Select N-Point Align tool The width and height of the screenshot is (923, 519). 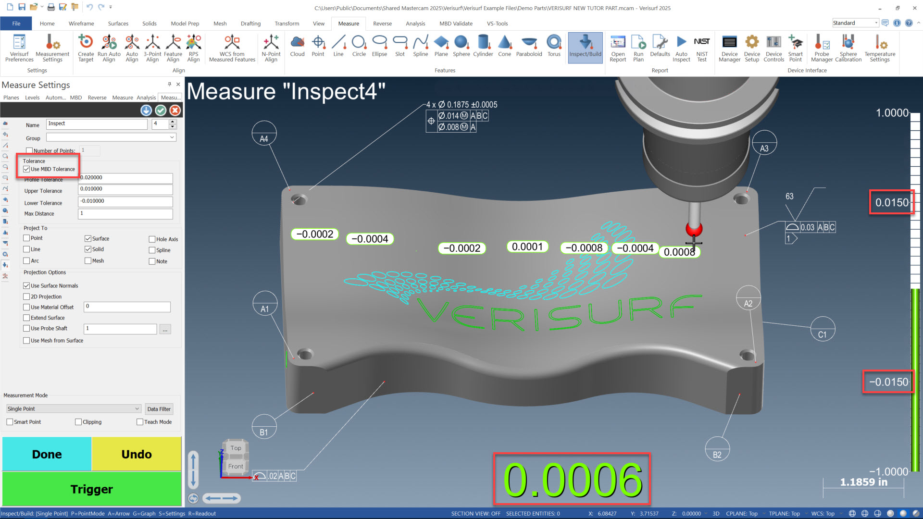(271, 48)
